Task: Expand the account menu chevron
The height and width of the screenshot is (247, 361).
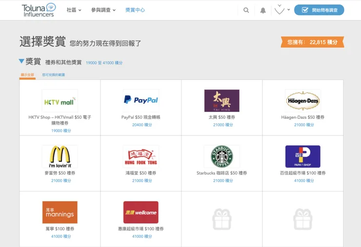Action: click(288, 10)
